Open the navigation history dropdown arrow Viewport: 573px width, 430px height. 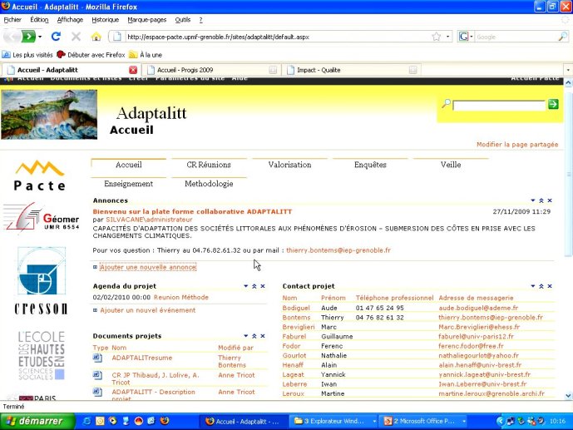[40, 37]
